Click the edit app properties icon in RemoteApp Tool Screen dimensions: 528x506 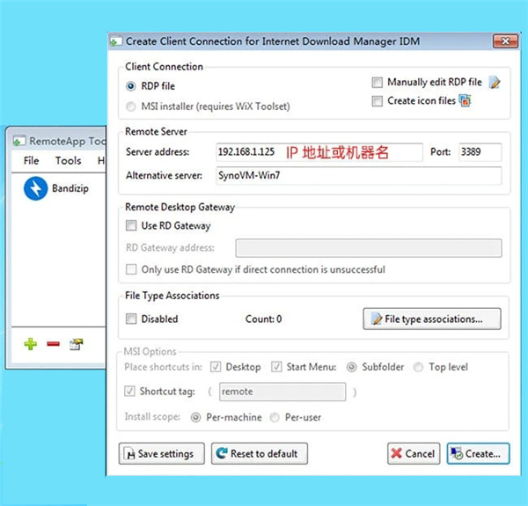[76, 344]
